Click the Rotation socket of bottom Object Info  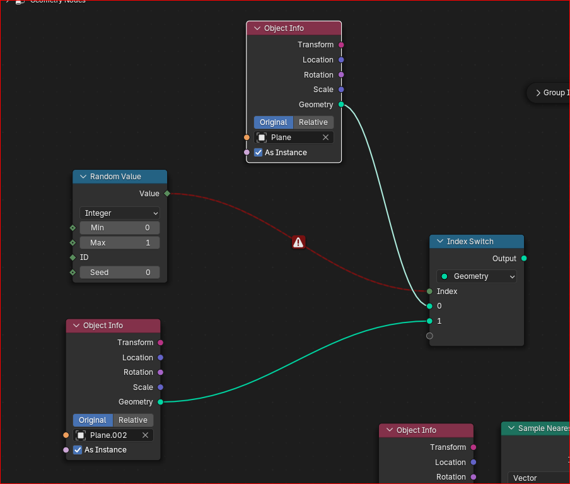click(x=474, y=477)
